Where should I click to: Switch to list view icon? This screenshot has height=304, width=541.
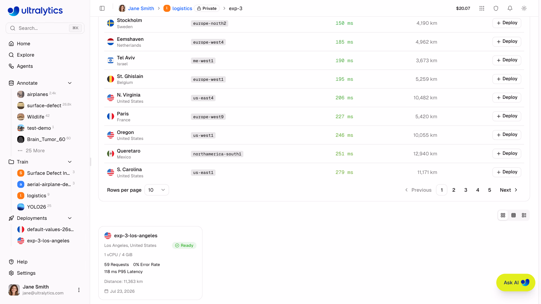point(524,215)
